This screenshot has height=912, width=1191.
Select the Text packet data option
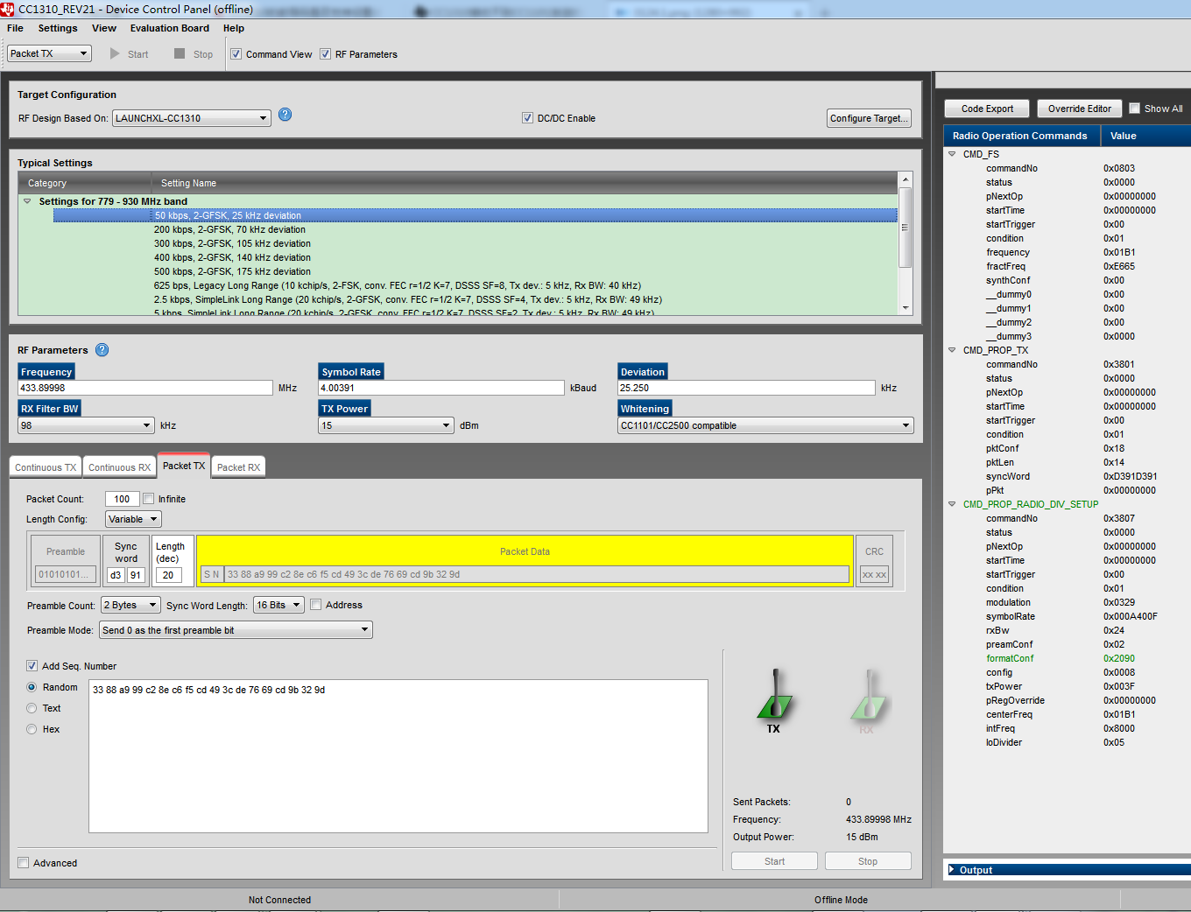click(x=32, y=708)
